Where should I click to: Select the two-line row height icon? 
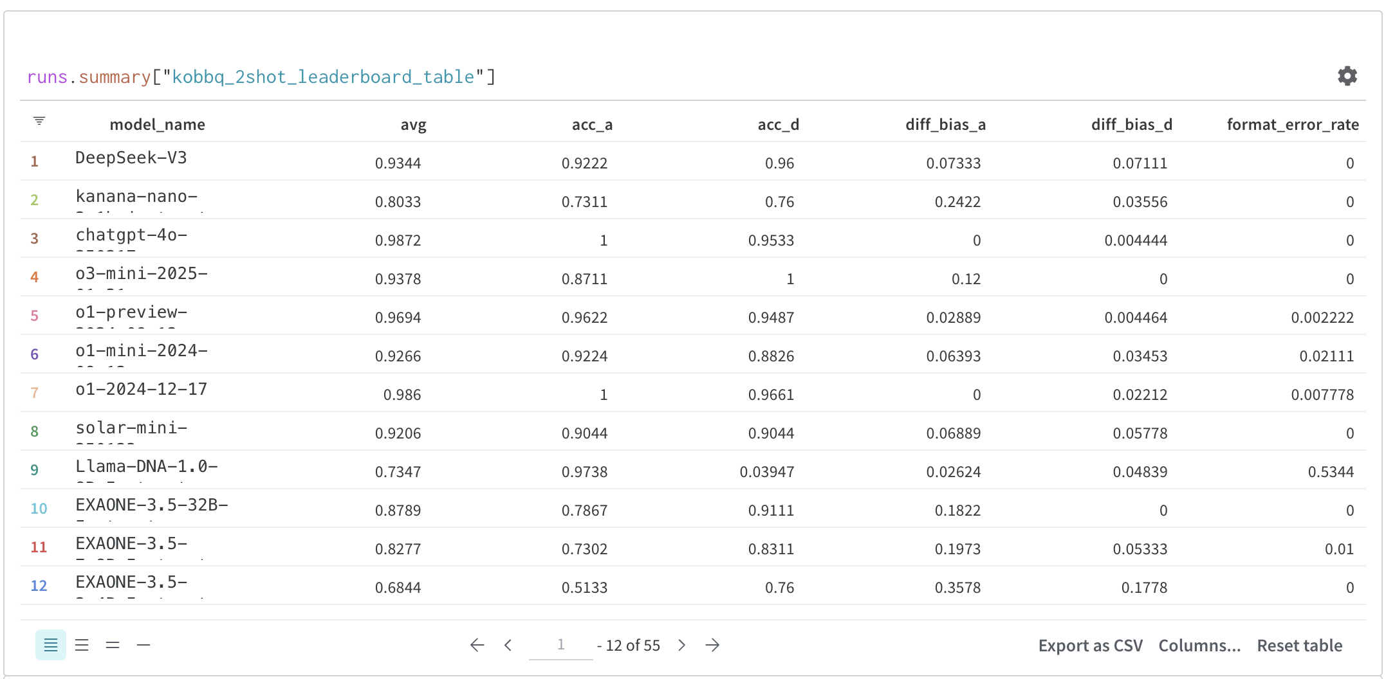click(113, 645)
